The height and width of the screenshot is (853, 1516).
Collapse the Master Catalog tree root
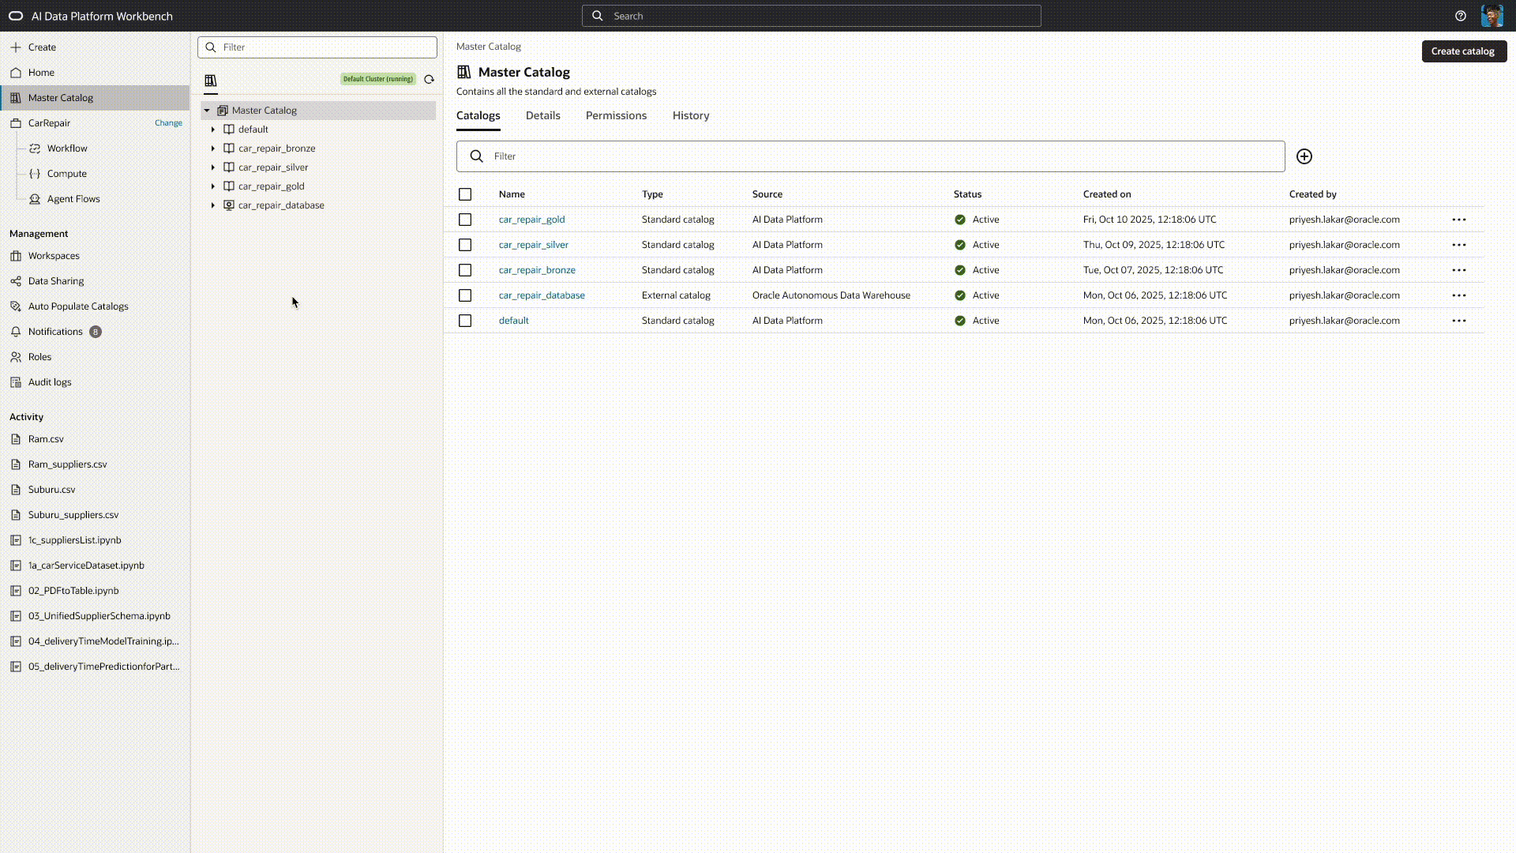coord(207,111)
